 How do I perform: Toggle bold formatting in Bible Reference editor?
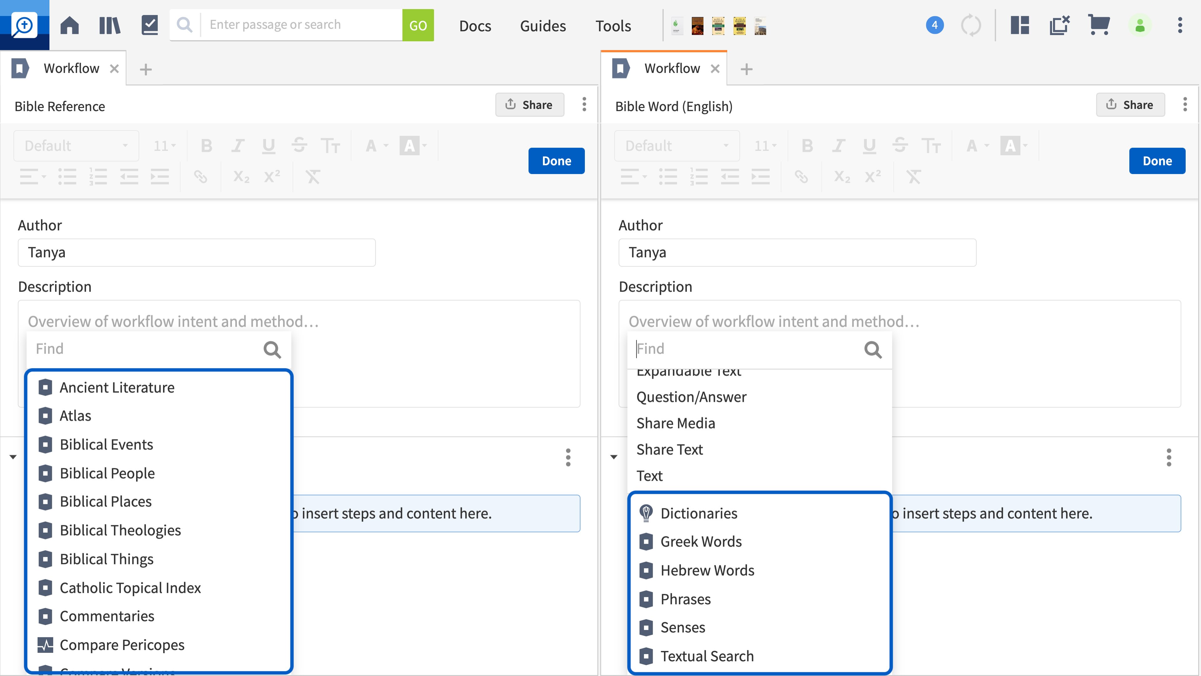pyautogui.click(x=207, y=146)
